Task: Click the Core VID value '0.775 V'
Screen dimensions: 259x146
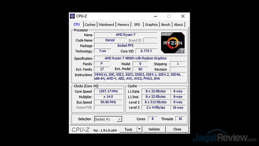Action: point(146,51)
